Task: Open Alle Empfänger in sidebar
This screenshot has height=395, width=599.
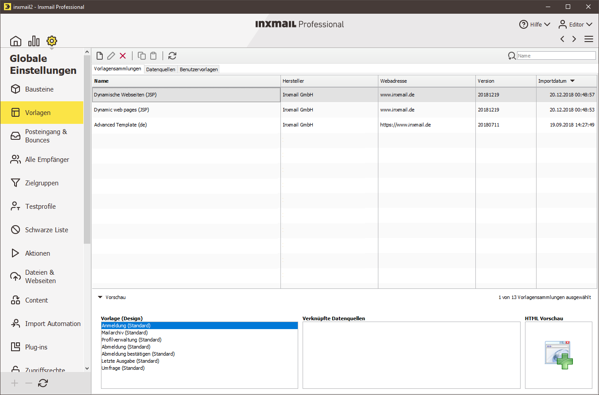Action: pos(42,160)
